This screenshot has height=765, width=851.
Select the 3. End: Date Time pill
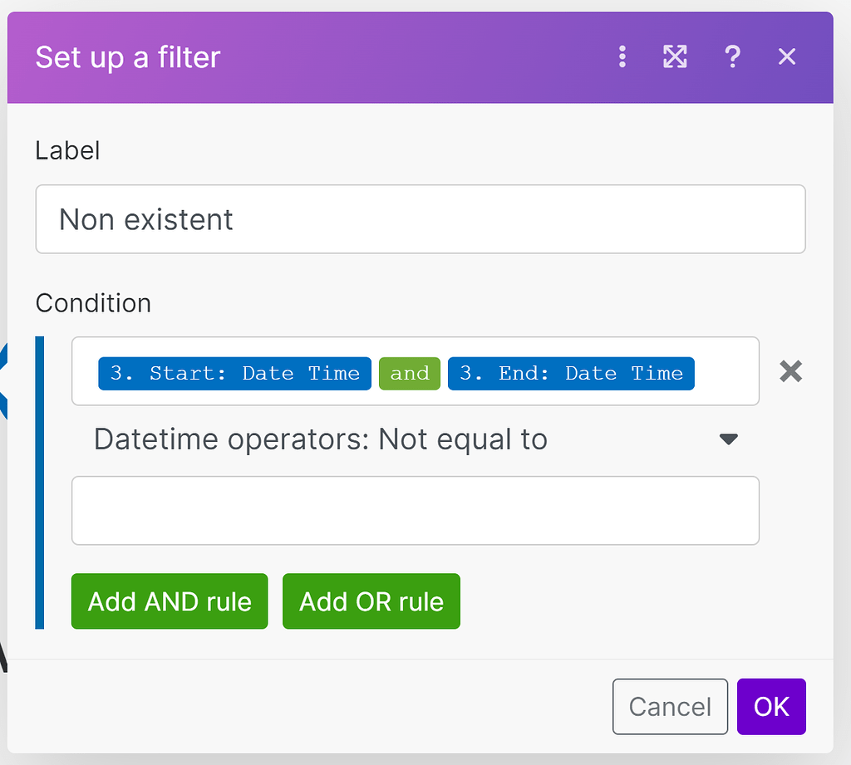pos(571,373)
